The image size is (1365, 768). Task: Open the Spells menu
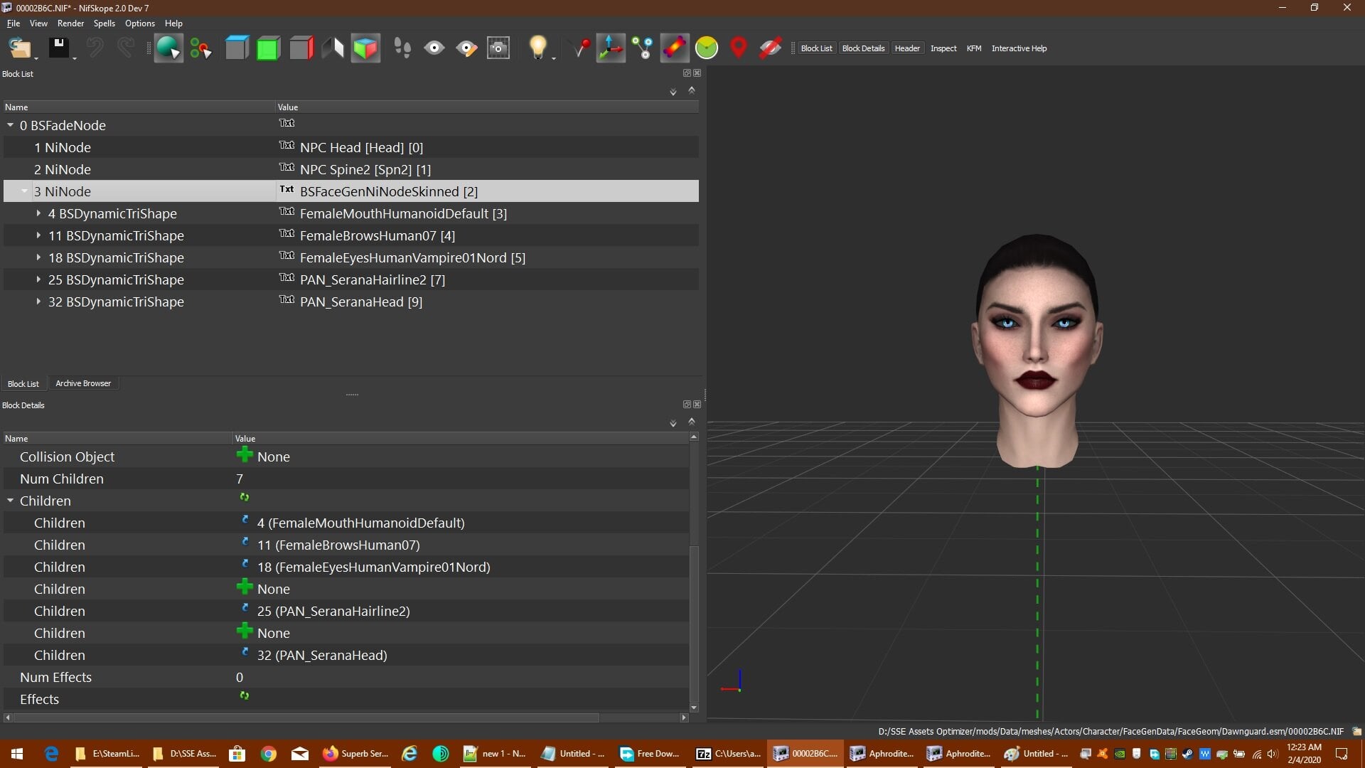(x=104, y=23)
